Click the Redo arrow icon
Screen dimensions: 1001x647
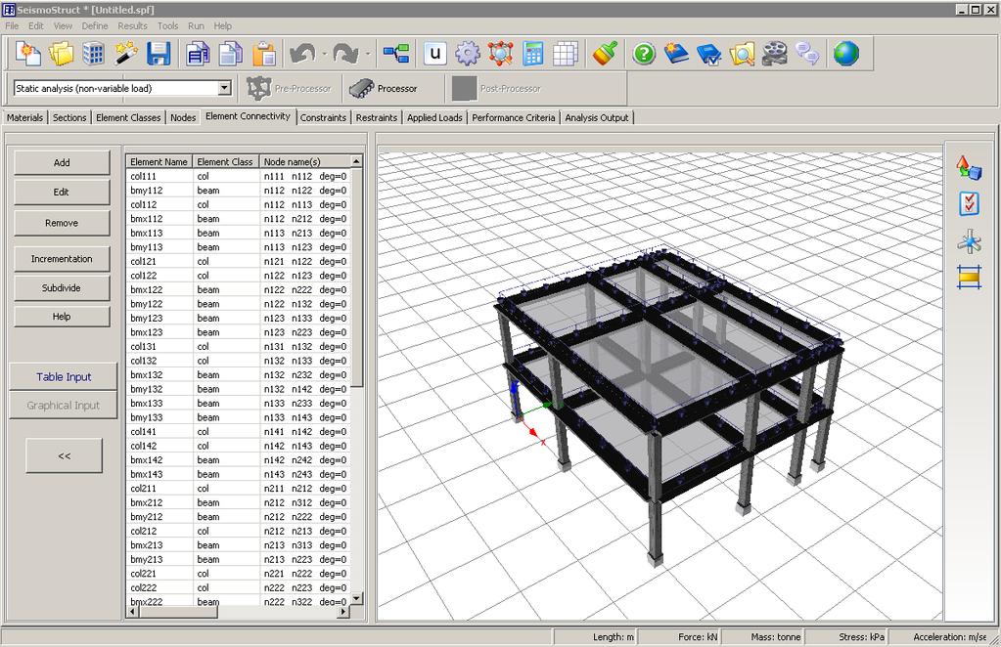(x=345, y=54)
